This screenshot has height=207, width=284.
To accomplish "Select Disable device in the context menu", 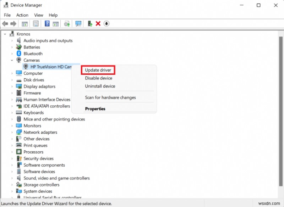I will coord(99,78).
